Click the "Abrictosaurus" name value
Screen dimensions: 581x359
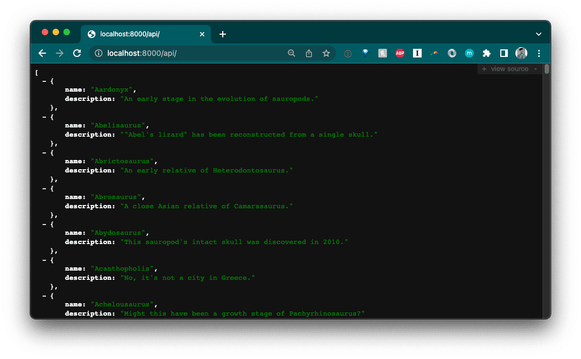point(122,161)
